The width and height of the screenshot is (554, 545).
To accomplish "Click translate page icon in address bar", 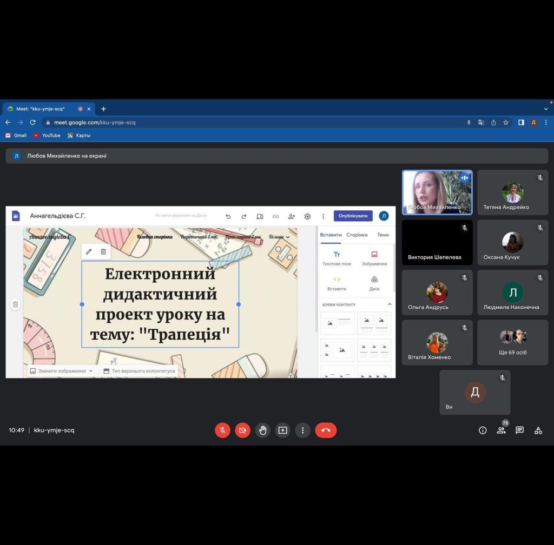I will [x=481, y=123].
